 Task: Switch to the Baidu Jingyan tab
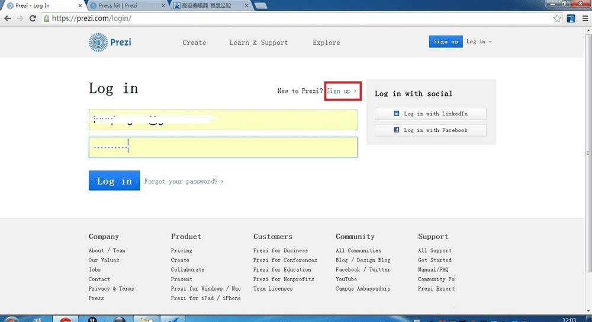point(210,6)
